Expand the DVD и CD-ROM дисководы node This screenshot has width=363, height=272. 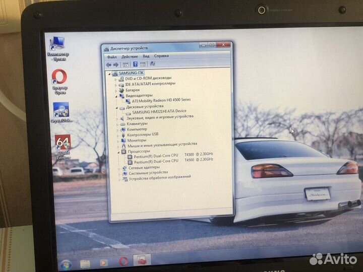[116, 79]
